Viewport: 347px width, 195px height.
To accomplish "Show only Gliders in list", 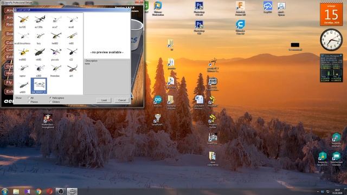I will click(x=50, y=102).
